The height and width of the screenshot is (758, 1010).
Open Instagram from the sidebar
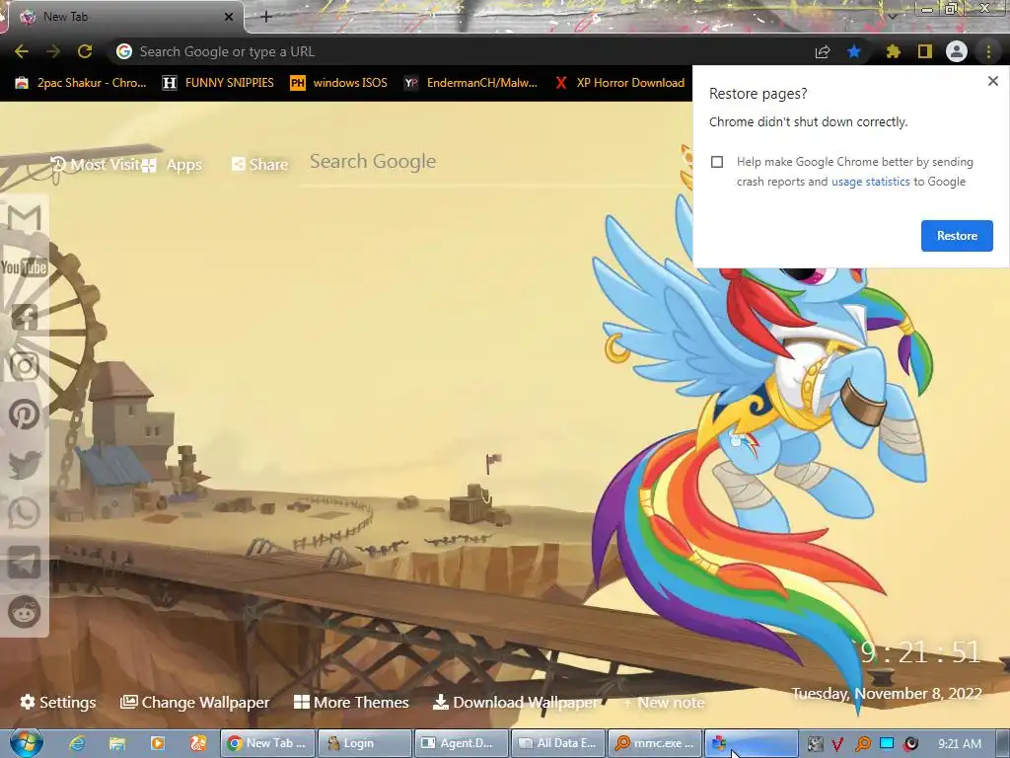click(x=25, y=366)
